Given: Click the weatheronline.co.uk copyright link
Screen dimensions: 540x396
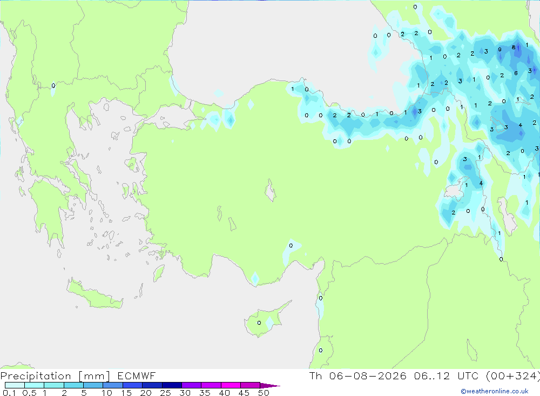Looking at the screenshot, I should click(495, 391).
